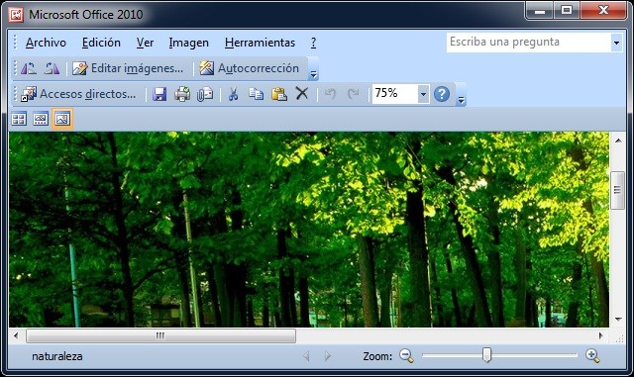Viewport: 634px width, 377px height.
Task: Expand the standard toolbar options arrow
Action: [x=461, y=94]
